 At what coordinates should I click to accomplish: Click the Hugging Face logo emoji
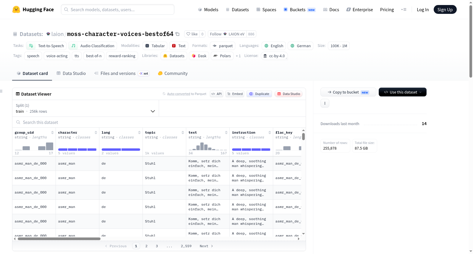16,9
